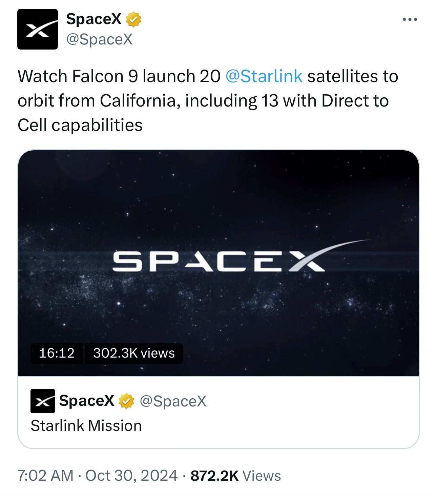Click the SpaceX display name in header

point(93,20)
